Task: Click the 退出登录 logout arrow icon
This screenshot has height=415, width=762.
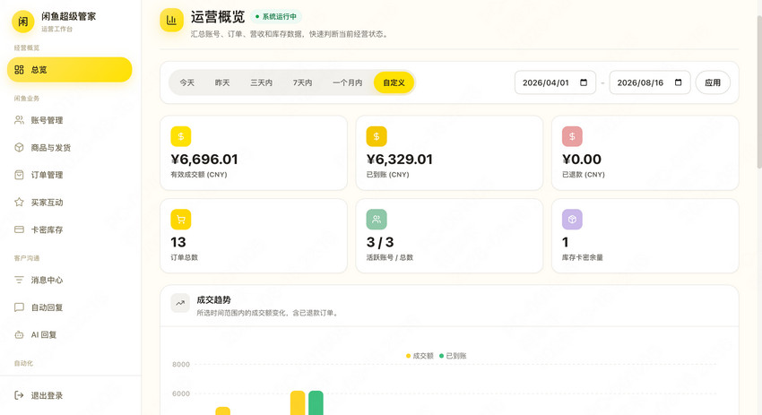Action: [19, 395]
